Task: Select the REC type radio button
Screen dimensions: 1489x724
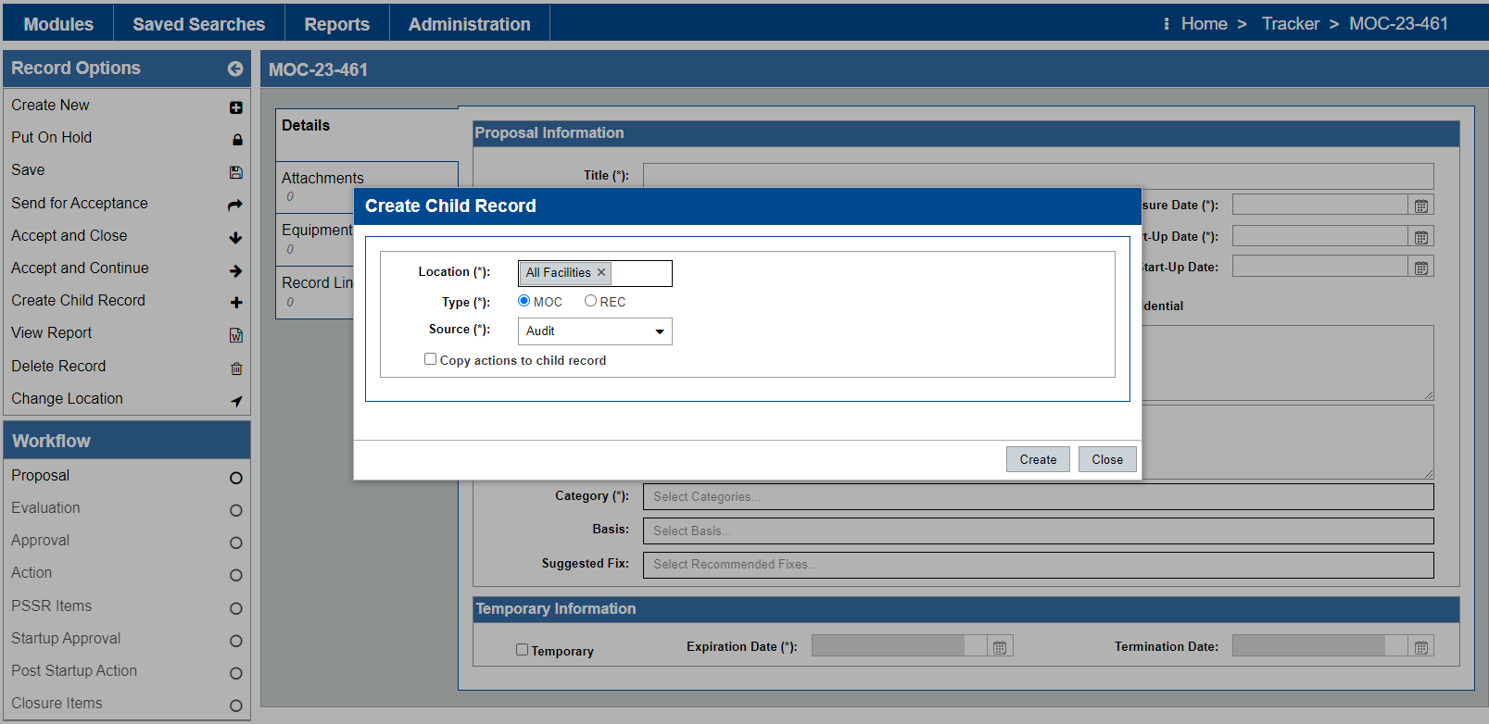Action: (590, 301)
